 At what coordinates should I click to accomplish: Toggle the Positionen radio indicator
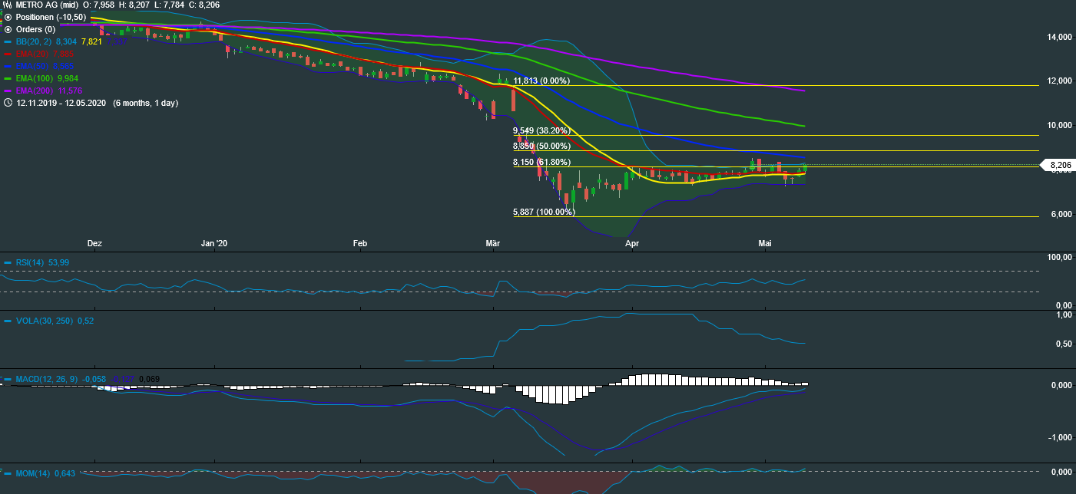[x=8, y=17]
